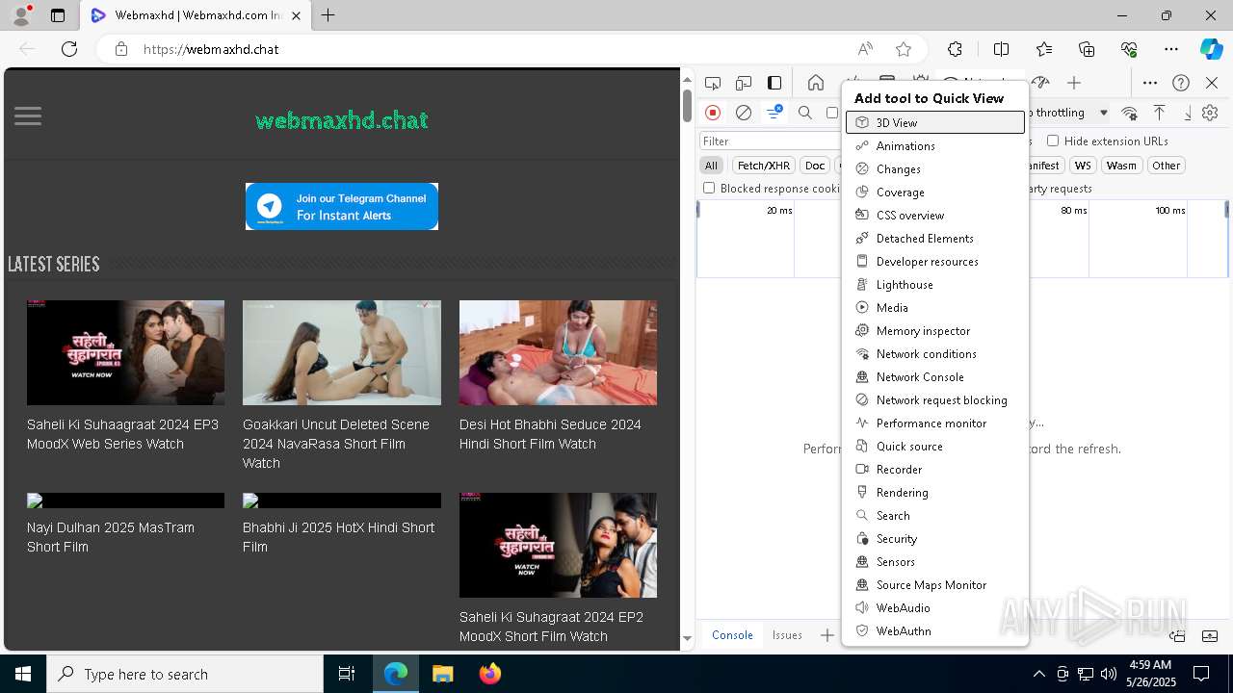
Task: Toggle device emulation icon in DevTools
Action: click(744, 83)
